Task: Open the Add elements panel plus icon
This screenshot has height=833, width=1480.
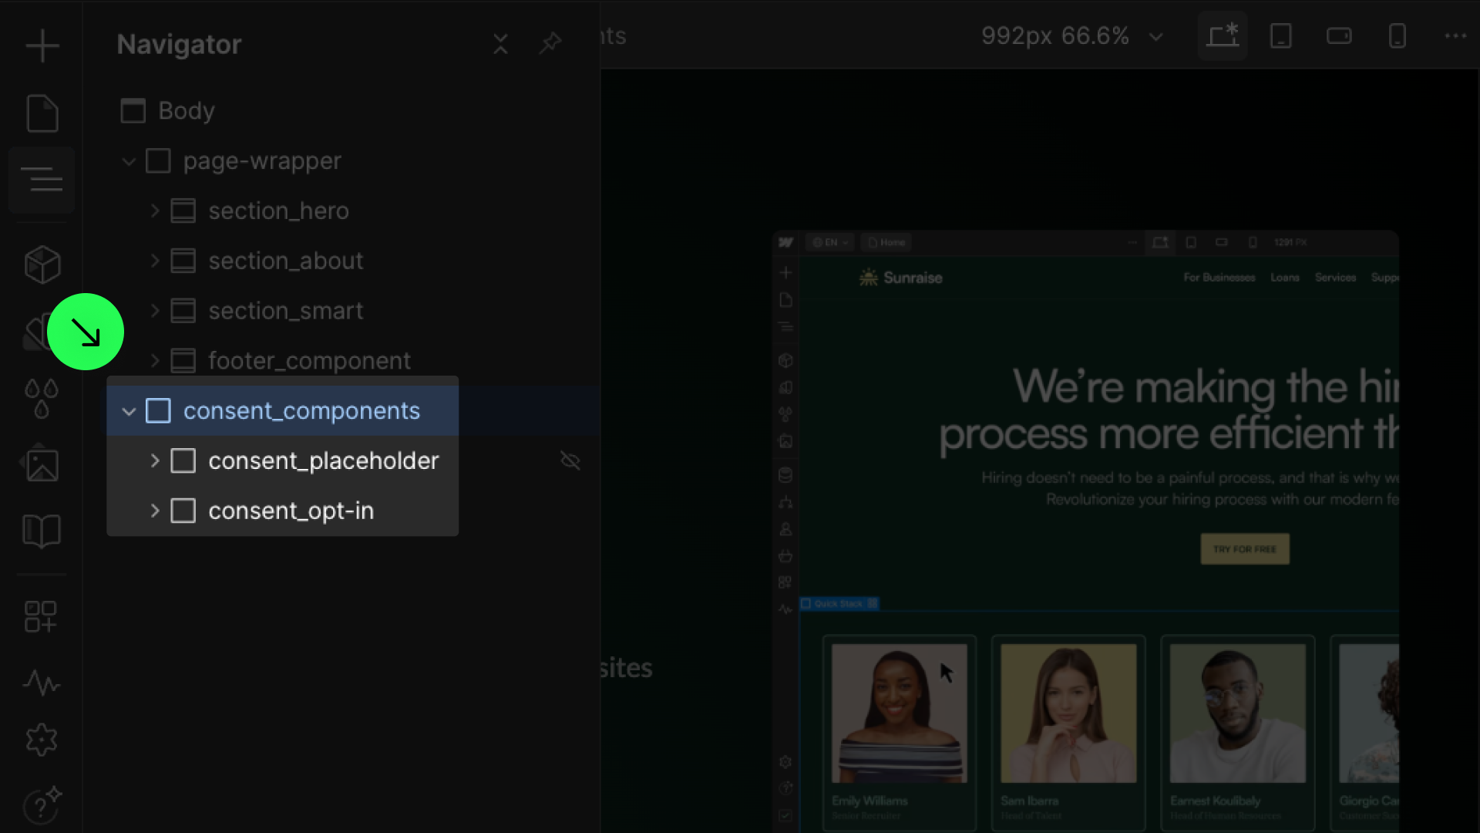Action: tap(42, 46)
